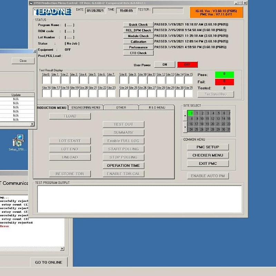Click the J750 window title bar icon

coord(31,3)
